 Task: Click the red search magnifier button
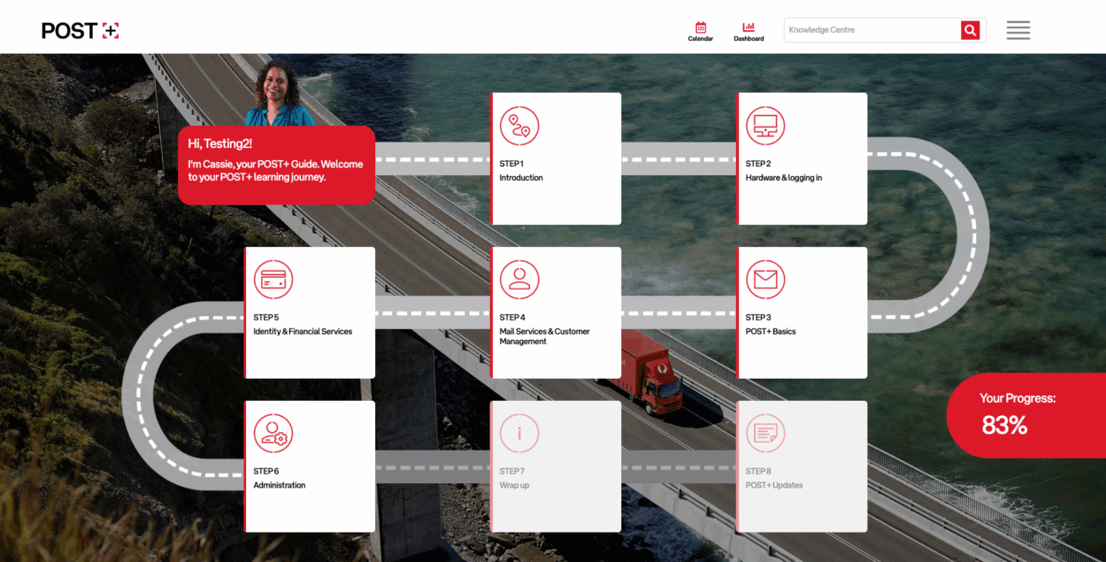coord(971,30)
